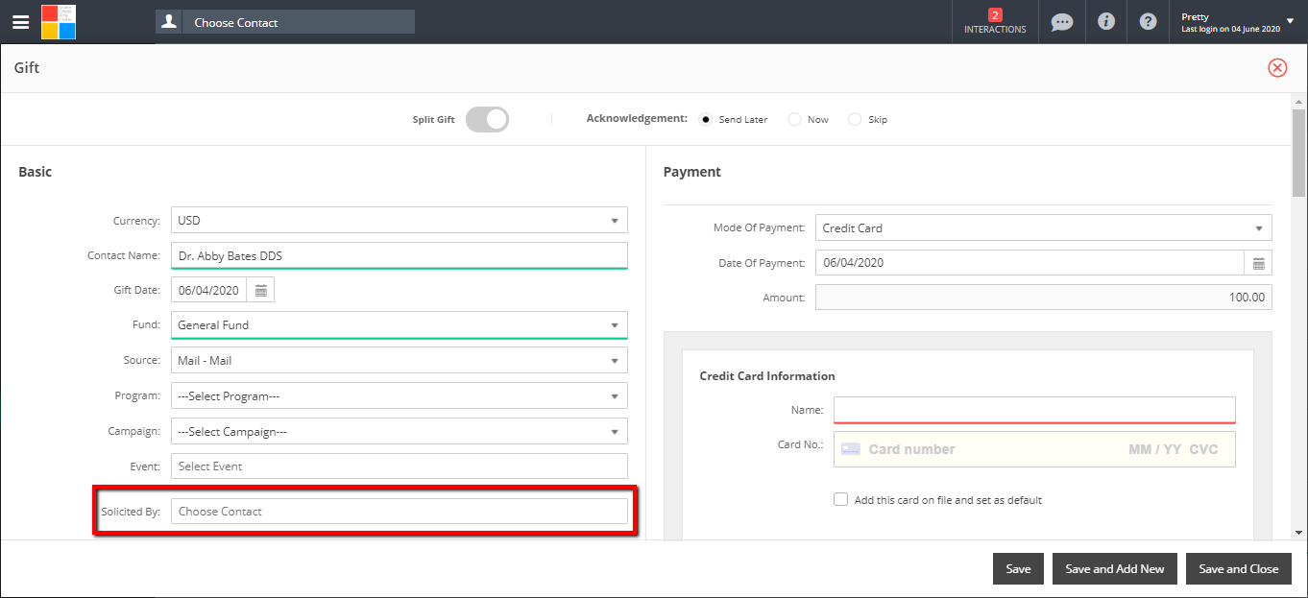1308x598 pixels.
Task: Click the colorful squares app logo
Action: pos(59,21)
